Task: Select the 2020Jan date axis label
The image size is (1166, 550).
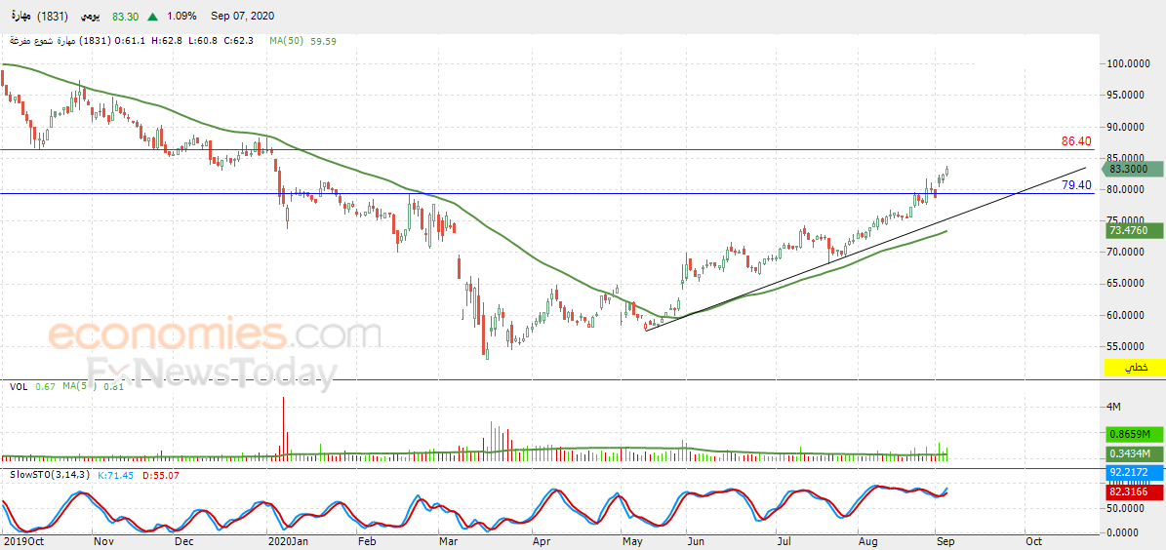Action: pyautogui.click(x=287, y=541)
